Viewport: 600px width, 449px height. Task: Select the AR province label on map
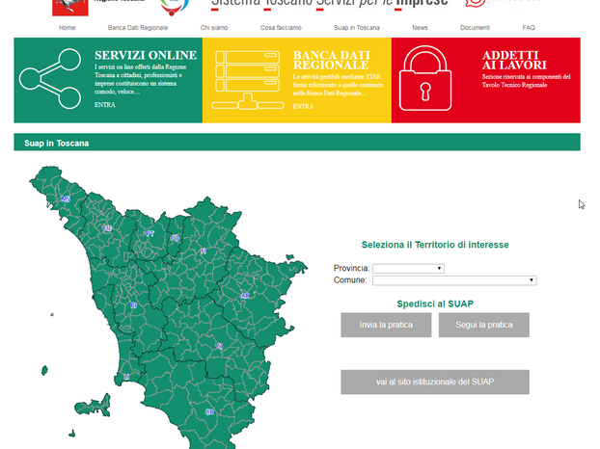[245, 296]
